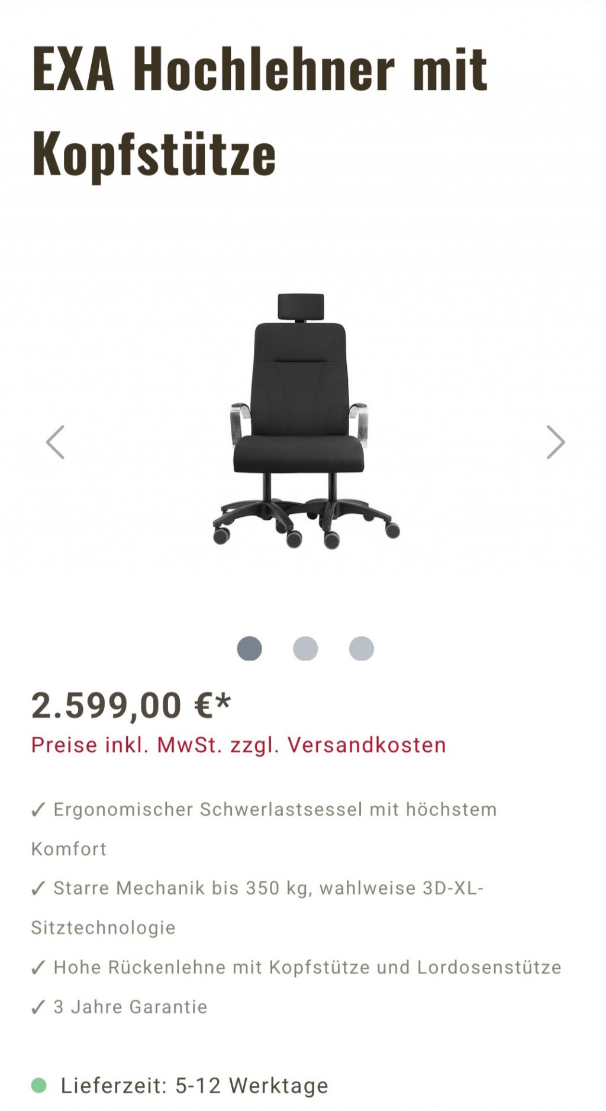
Task: Click the 3 Jahre Garantie text
Action: pyautogui.click(x=130, y=1007)
